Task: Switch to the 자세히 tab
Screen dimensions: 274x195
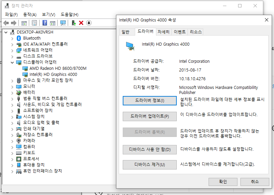Action: [163, 32]
